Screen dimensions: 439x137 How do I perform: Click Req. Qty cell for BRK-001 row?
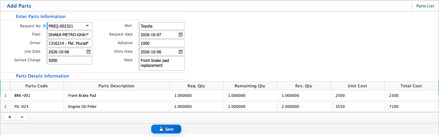pyautogui.click(x=196, y=96)
